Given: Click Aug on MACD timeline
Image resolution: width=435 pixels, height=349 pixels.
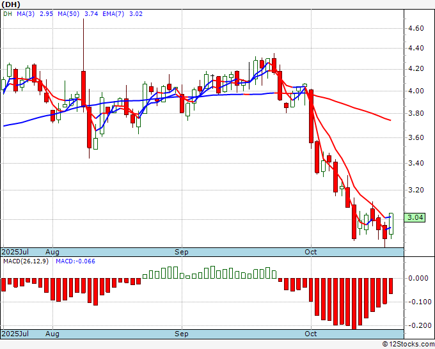Looking at the screenshot, I should (52, 334).
